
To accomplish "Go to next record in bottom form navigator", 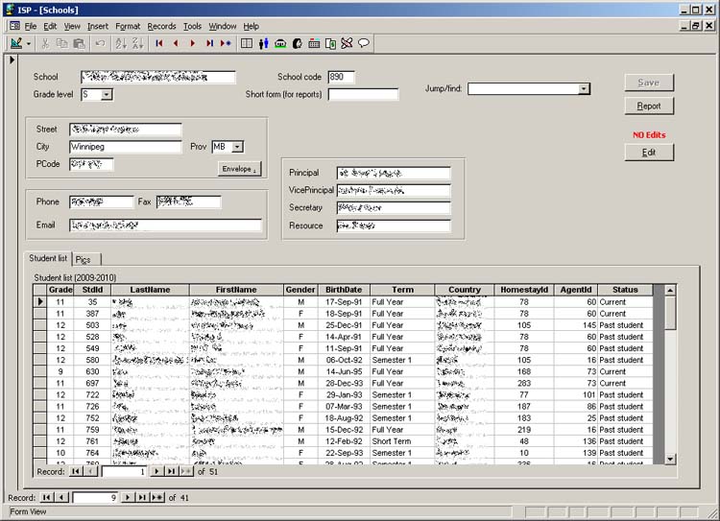I will pyautogui.click(x=127, y=497).
